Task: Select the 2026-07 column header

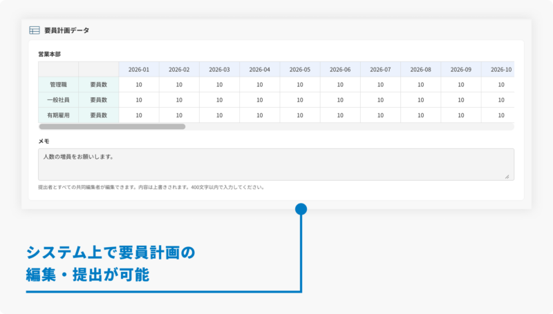Action: coord(381,69)
